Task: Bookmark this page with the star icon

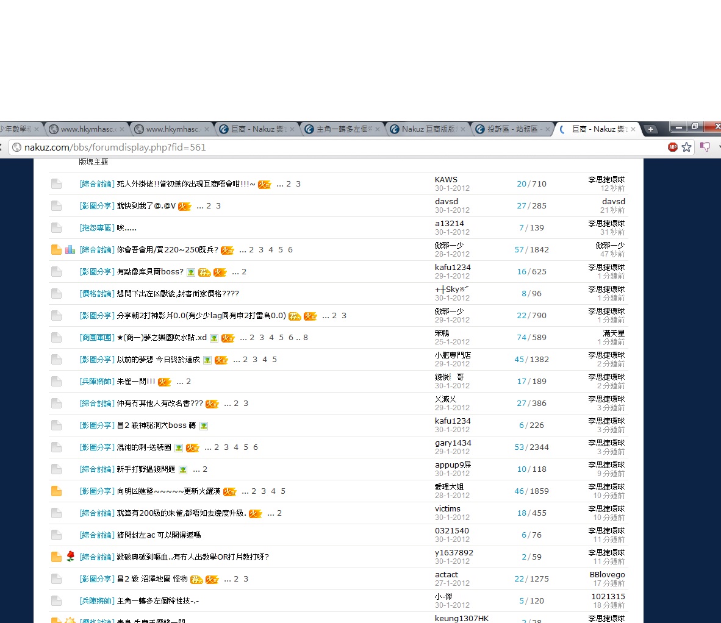Action: [686, 147]
